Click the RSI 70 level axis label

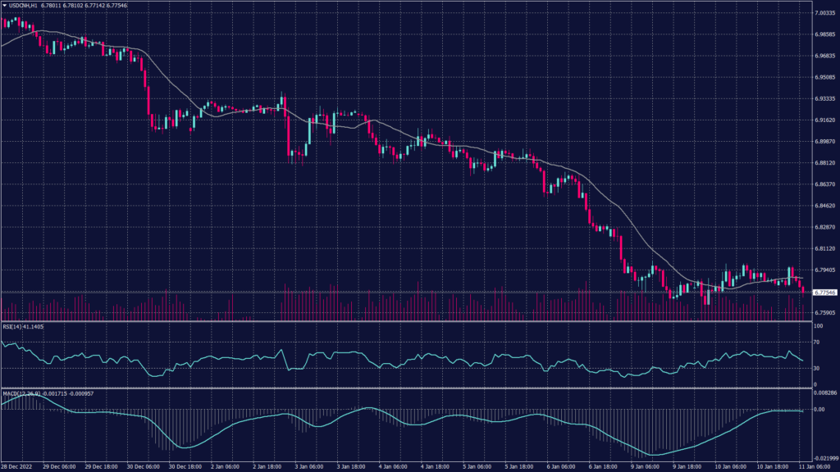pyautogui.click(x=816, y=342)
